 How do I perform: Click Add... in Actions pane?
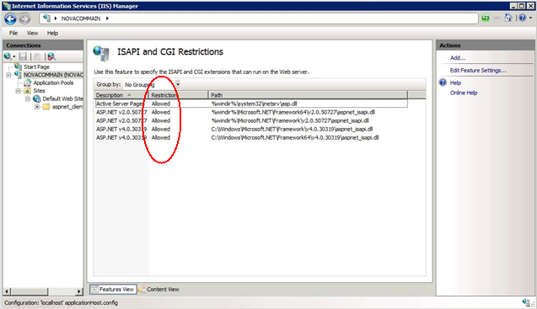point(458,58)
